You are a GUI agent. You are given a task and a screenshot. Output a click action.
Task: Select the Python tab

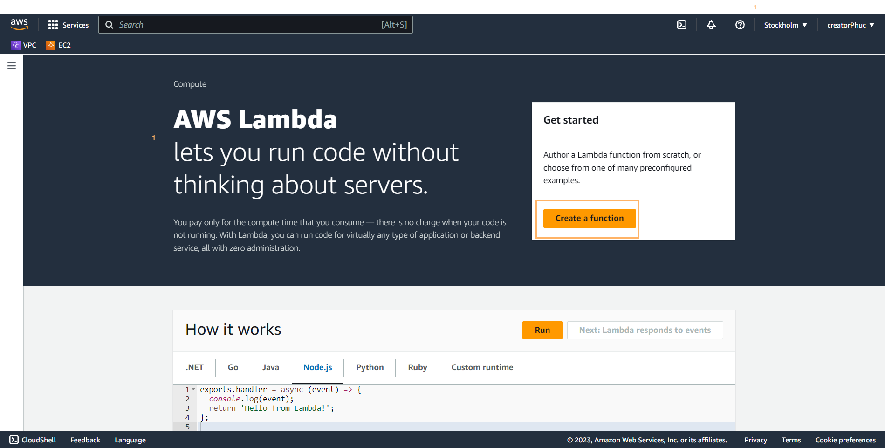pyautogui.click(x=370, y=367)
